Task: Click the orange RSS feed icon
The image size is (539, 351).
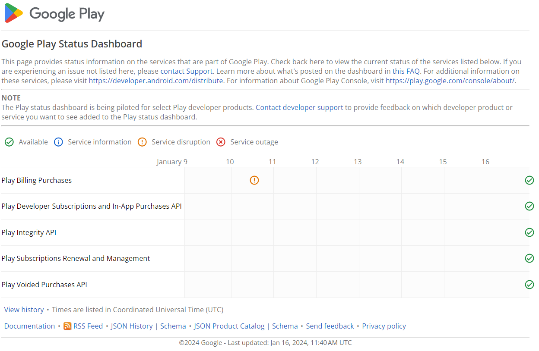Action: click(x=67, y=326)
